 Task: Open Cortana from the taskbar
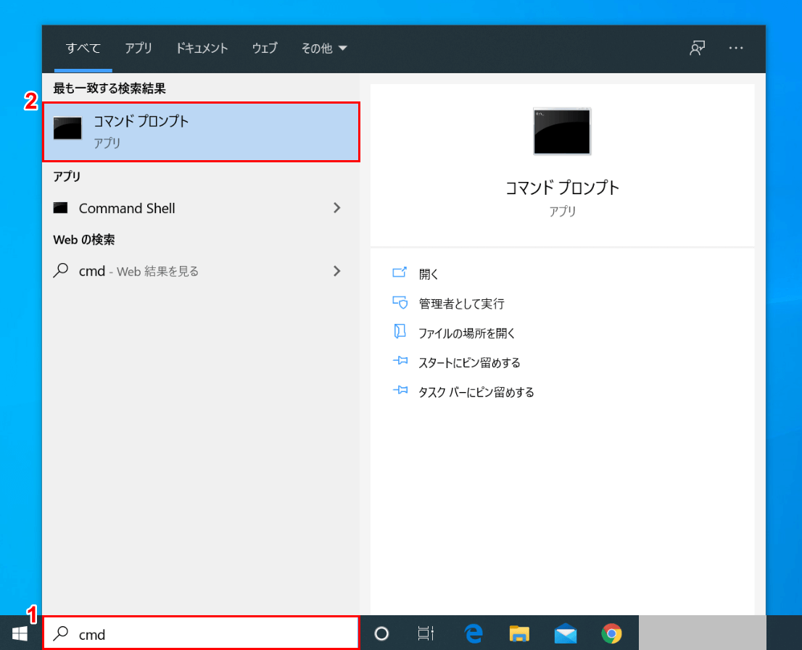coord(381,633)
